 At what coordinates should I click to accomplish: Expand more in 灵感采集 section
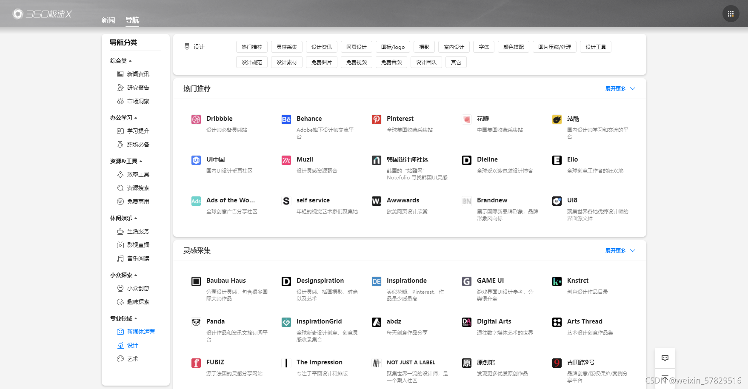pos(620,251)
